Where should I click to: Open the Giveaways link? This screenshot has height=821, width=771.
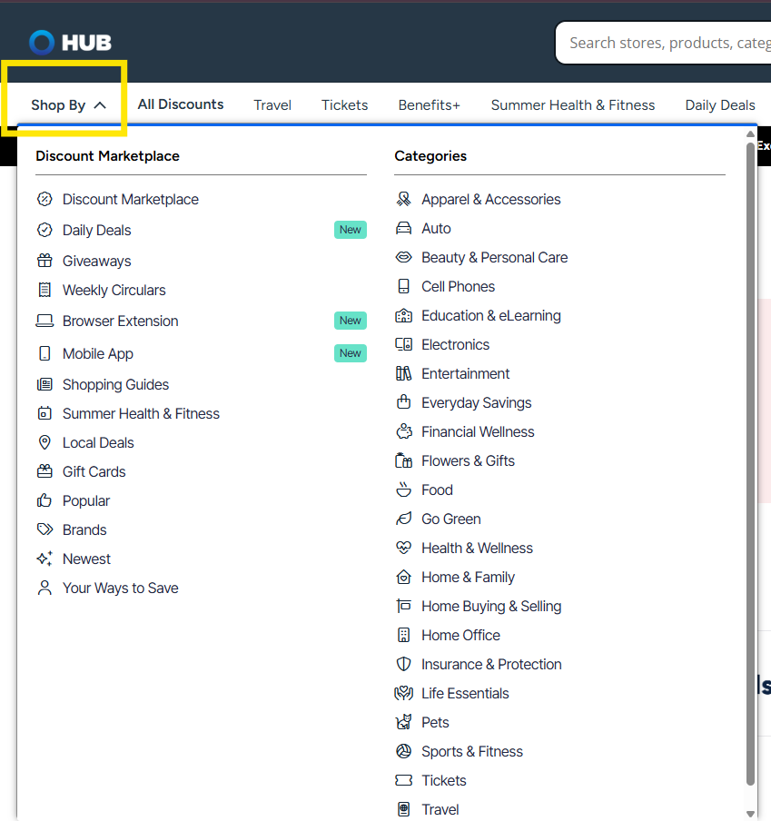tap(97, 261)
